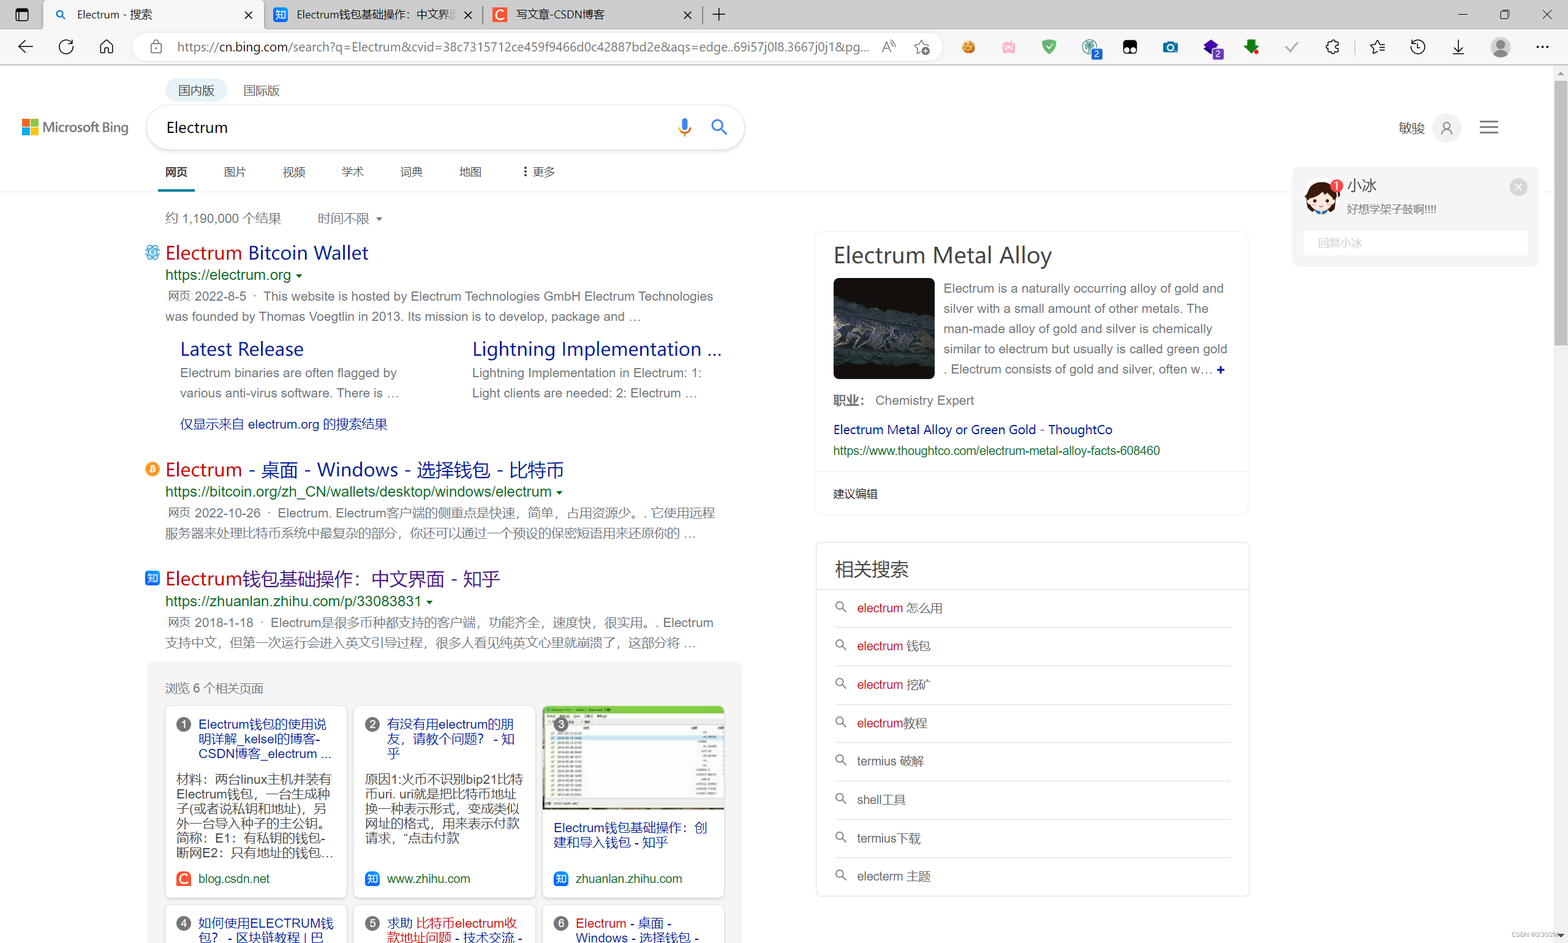Click the browser back arrow
The height and width of the screenshot is (943, 1568).
26,47
